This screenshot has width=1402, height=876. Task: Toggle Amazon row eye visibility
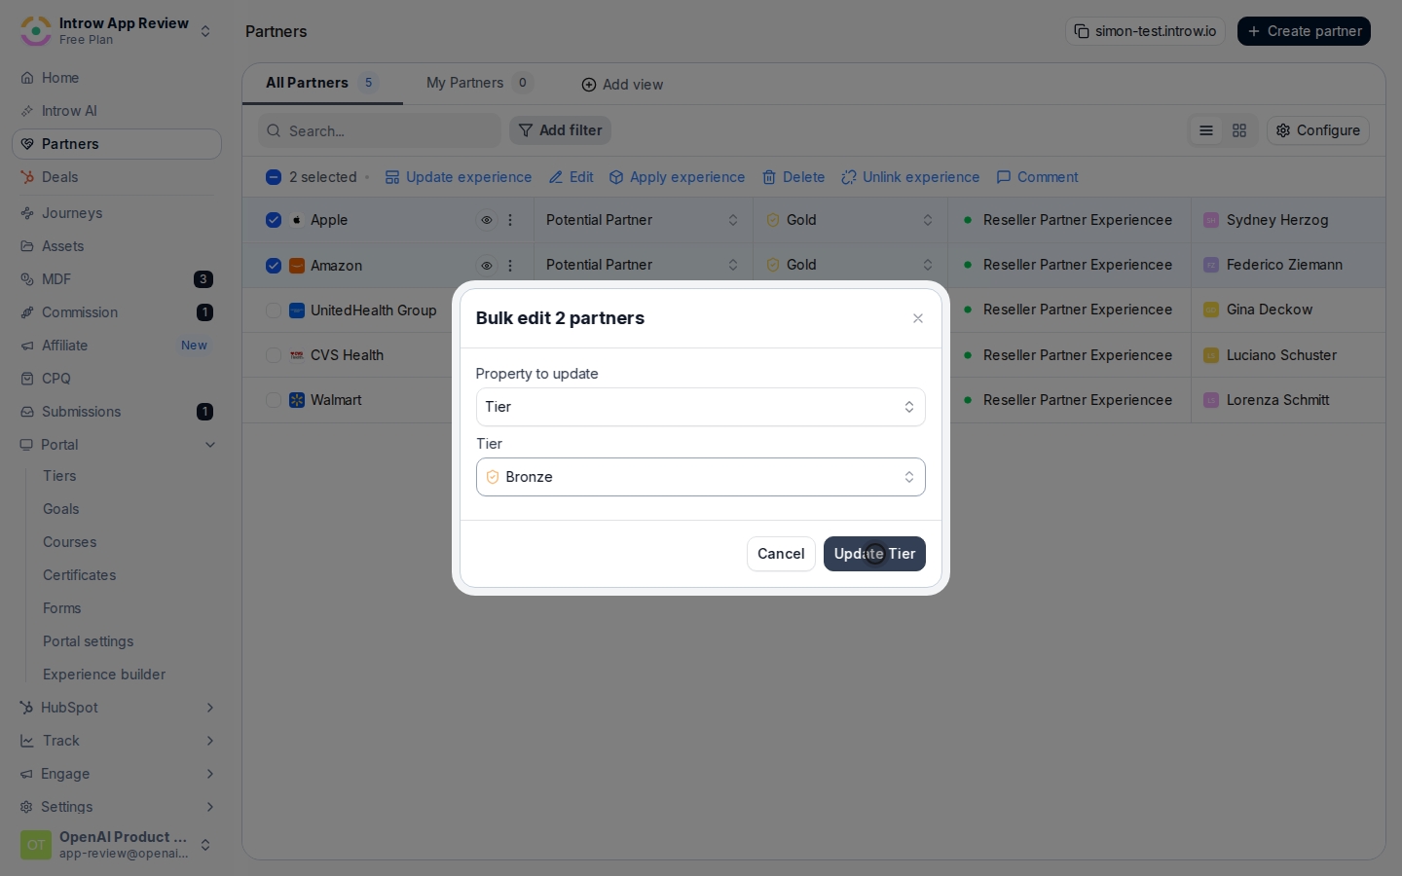(x=487, y=265)
